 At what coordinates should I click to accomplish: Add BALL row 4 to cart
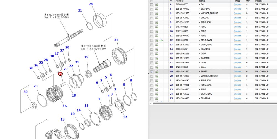click(x=156, y=4)
